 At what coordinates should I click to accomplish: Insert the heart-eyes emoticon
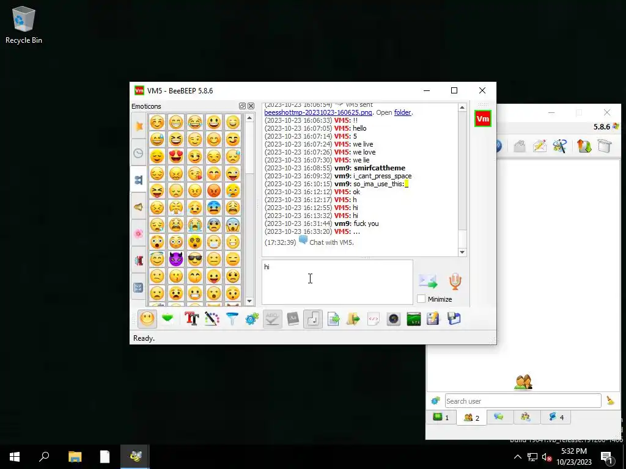click(x=176, y=156)
